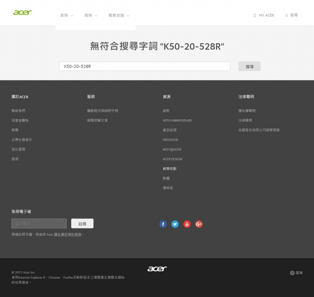
Task: Click the 搜尋 button beside the search field
Action: 249,66
